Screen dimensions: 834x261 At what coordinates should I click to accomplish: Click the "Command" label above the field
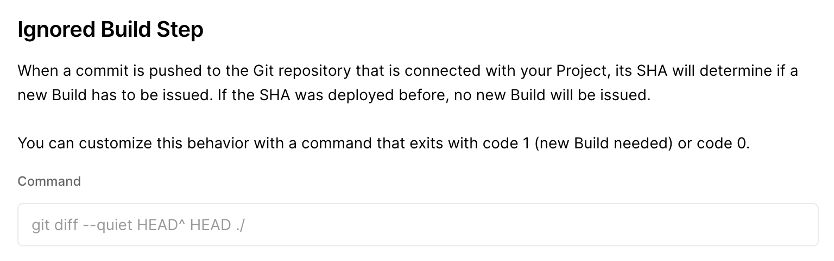point(49,181)
